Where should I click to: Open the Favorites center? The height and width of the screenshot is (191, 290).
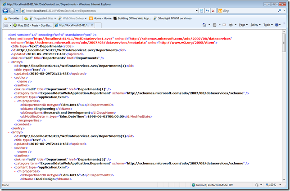12,18
